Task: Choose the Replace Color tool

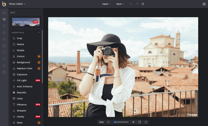Action: click(24, 68)
